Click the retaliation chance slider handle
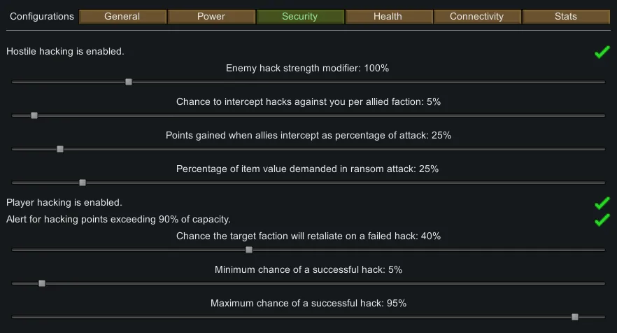This screenshot has width=617, height=333. point(249,250)
